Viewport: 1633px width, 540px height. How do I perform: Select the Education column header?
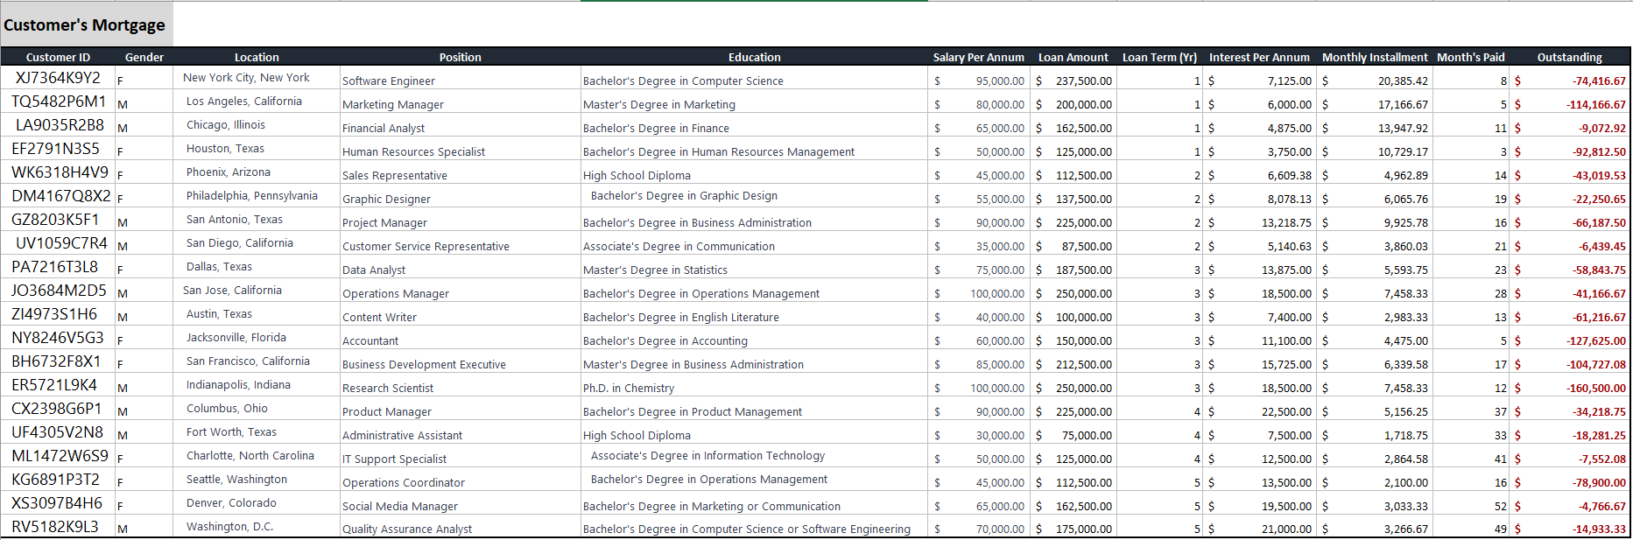(x=754, y=57)
